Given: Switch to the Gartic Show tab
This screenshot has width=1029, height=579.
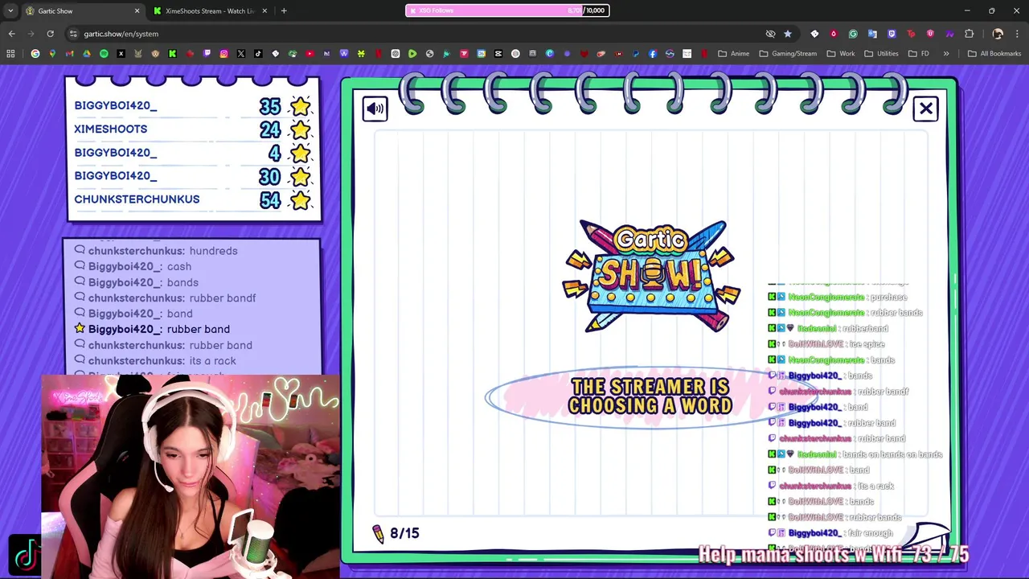Looking at the screenshot, I should [x=80, y=11].
